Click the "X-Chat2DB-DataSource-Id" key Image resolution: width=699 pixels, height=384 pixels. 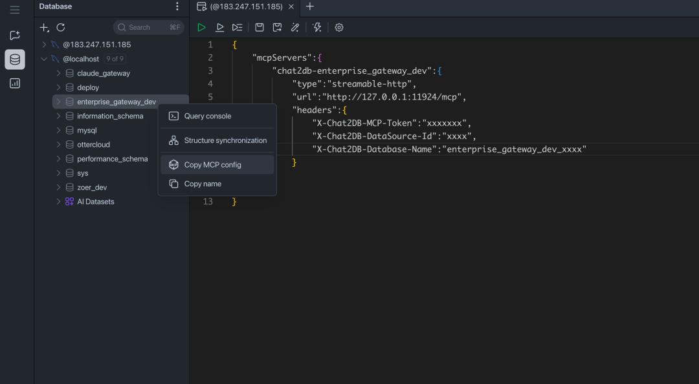(375, 136)
